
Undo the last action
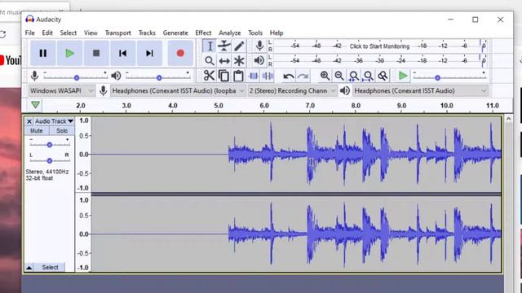tap(288, 76)
